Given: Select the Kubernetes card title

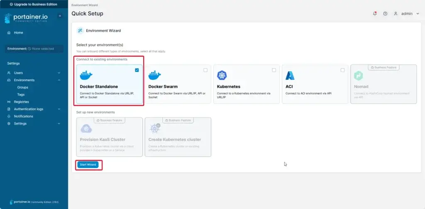Looking at the screenshot, I should [x=229, y=87].
